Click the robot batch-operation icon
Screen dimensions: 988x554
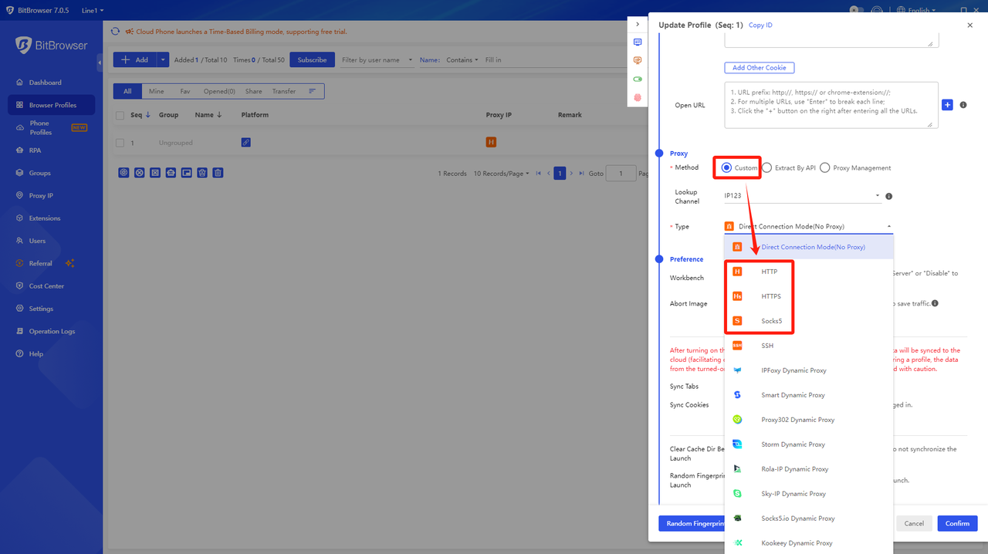pos(171,173)
